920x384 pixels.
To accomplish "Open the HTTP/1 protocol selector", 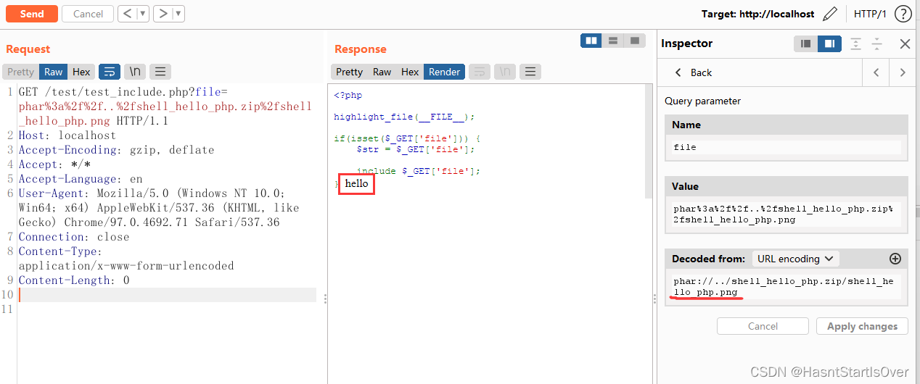I will [870, 14].
